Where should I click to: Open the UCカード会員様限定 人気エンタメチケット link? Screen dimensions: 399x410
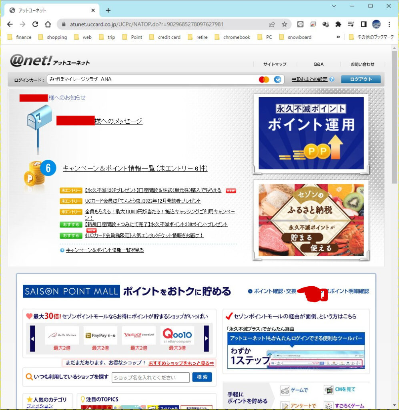144,235
